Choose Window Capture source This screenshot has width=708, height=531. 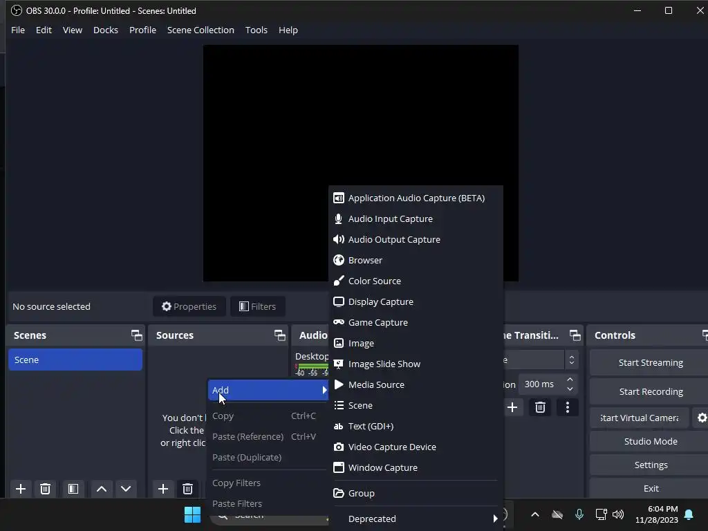pos(416,468)
